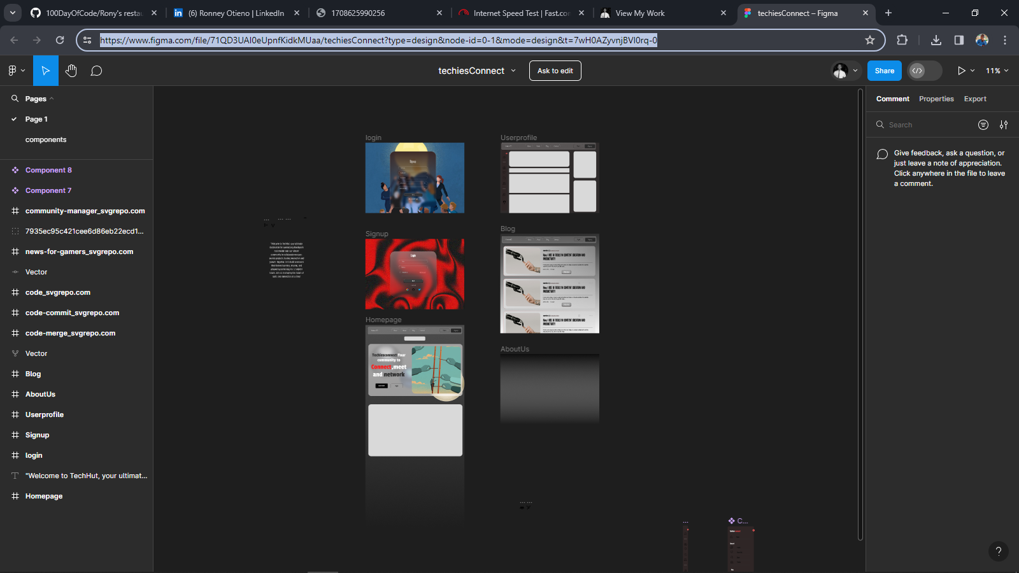
Task: Close the 1708625990256 tab
Action: pyautogui.click(x=439, y=13)
